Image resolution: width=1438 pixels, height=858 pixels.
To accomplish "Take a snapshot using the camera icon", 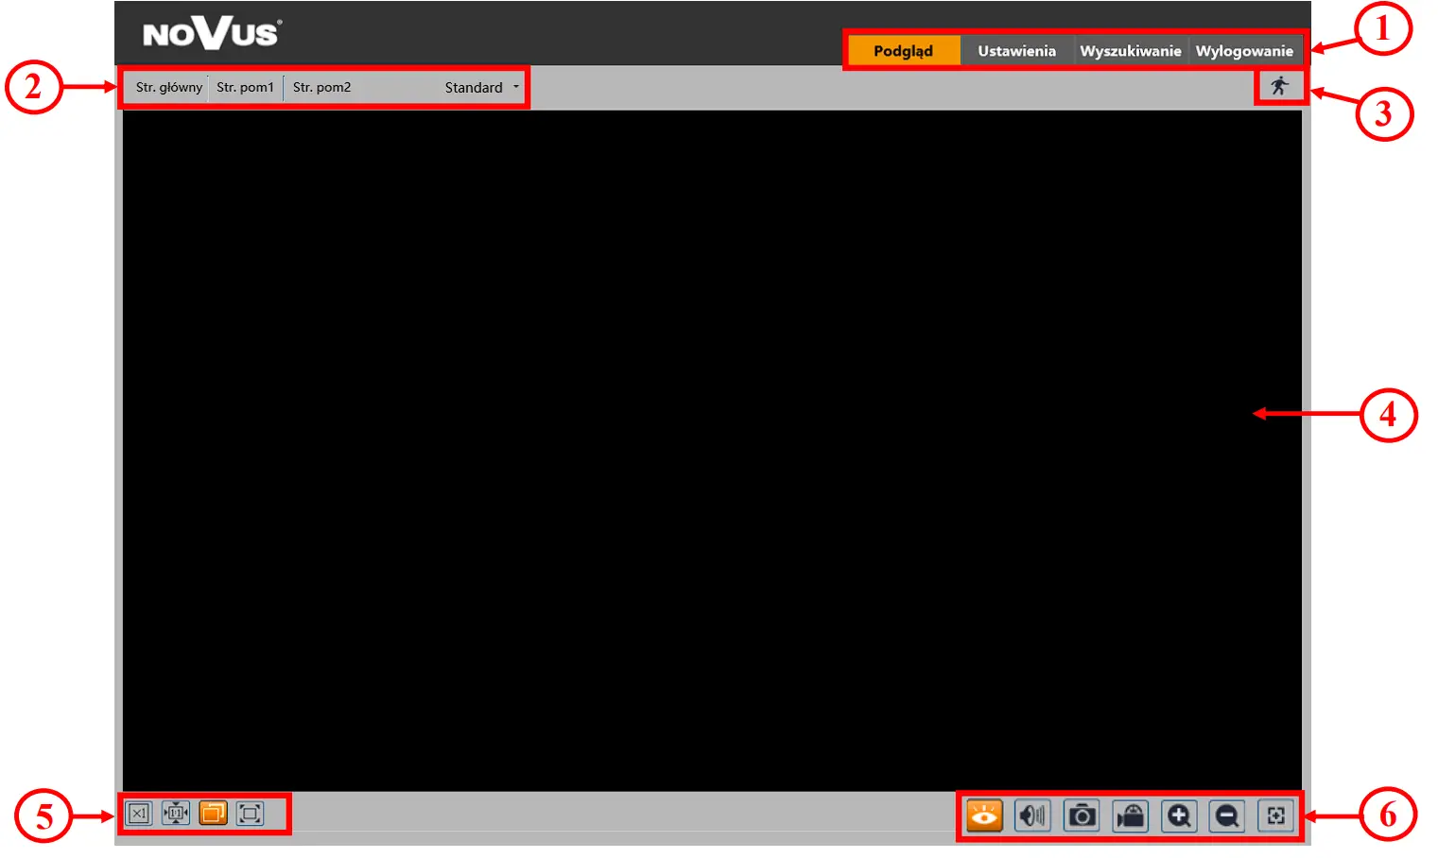I will pyautogui.click(x=1082, y=815).
